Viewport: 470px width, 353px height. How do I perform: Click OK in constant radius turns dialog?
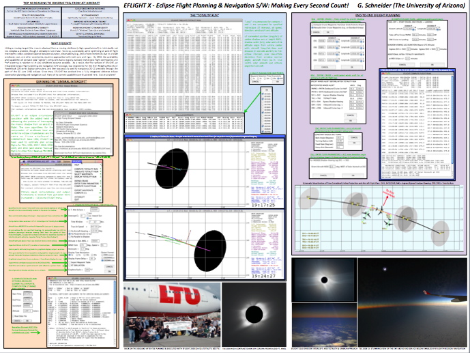tap(354, 143)
